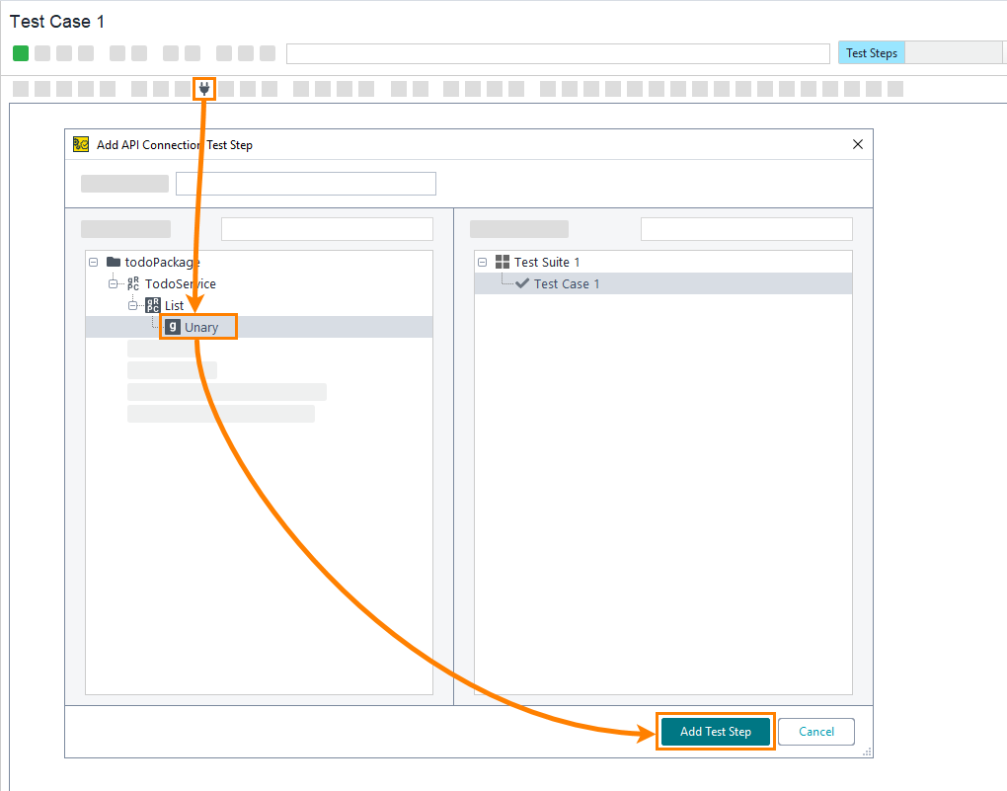Switch to the Test Steps tab
This screenshot has height=791, width=1007.
tap(871, 53)
